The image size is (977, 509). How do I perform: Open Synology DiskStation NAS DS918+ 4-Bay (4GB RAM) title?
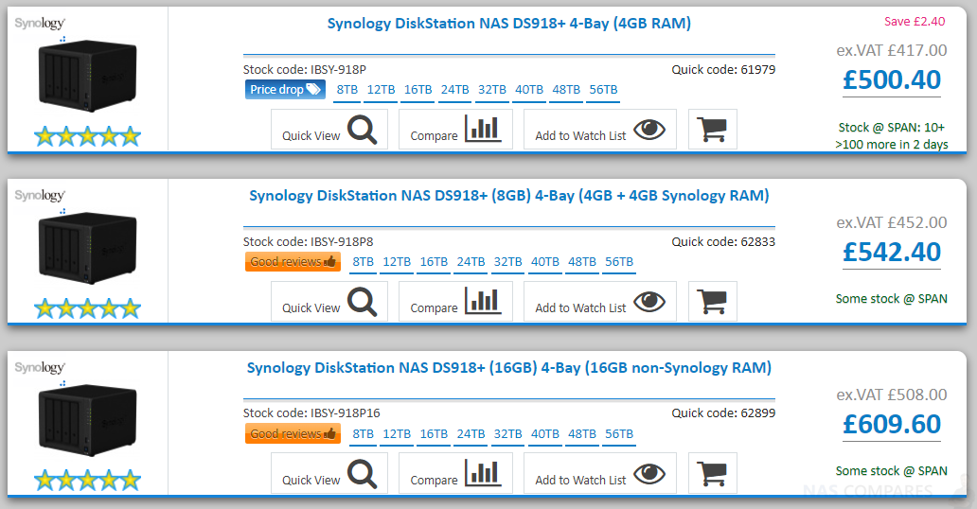coord(509,24)
